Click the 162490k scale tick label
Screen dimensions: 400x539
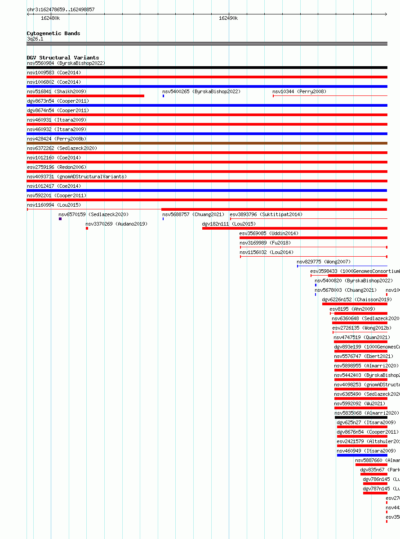[228, 18]
